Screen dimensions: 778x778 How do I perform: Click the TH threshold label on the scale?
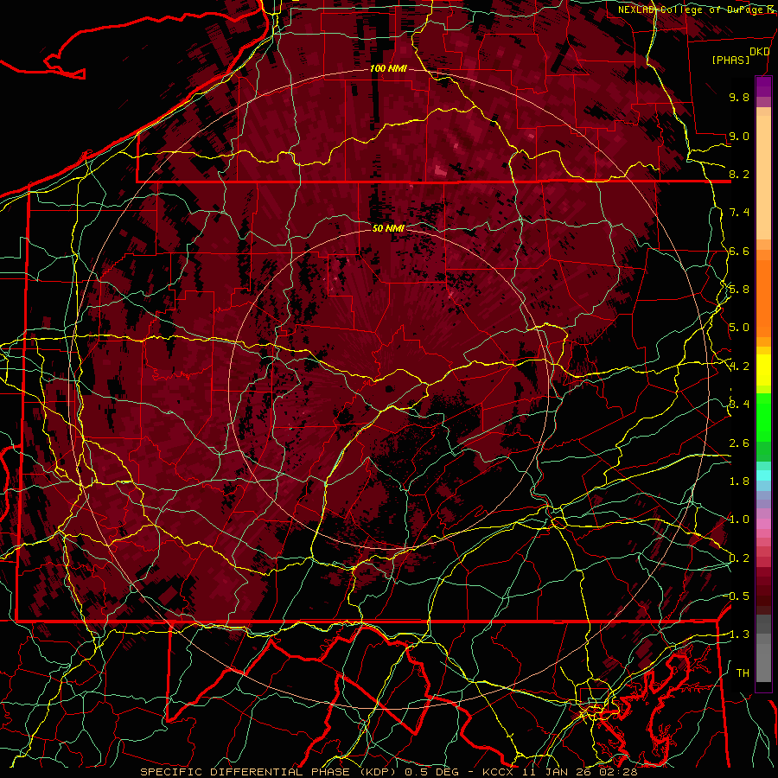point(743,673)
